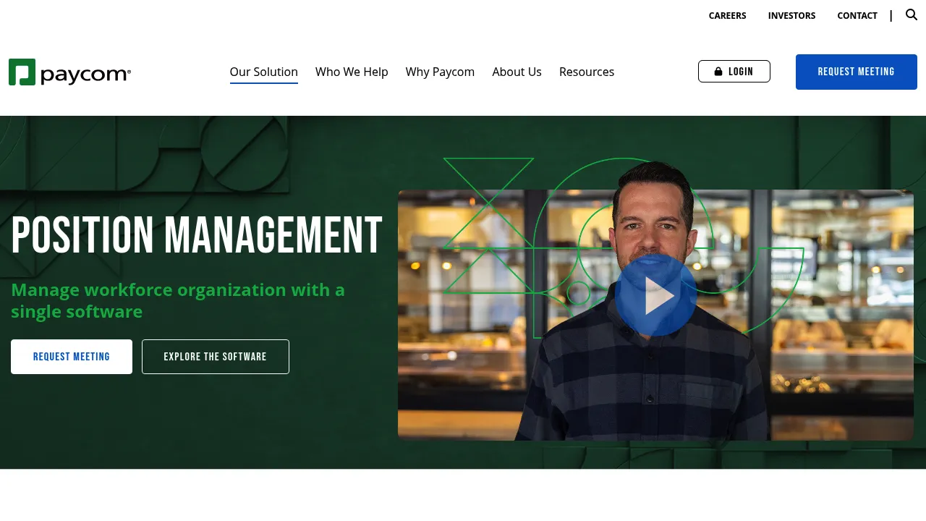Image resolution: width=926 pixels, height=521 pixels.
Task: Click the Login button
Action: click(734, 72)
